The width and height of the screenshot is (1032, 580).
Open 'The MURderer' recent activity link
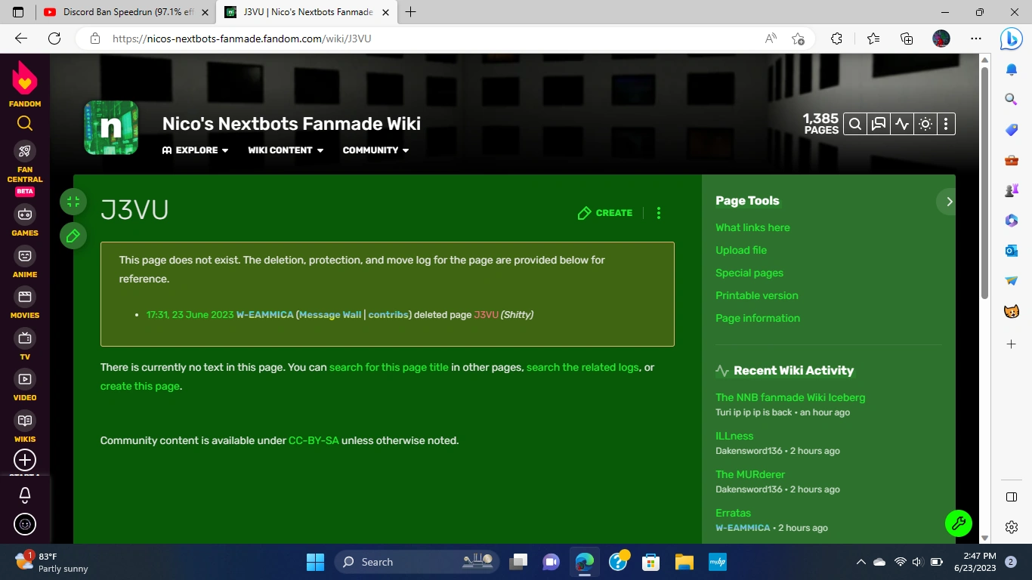750,475
